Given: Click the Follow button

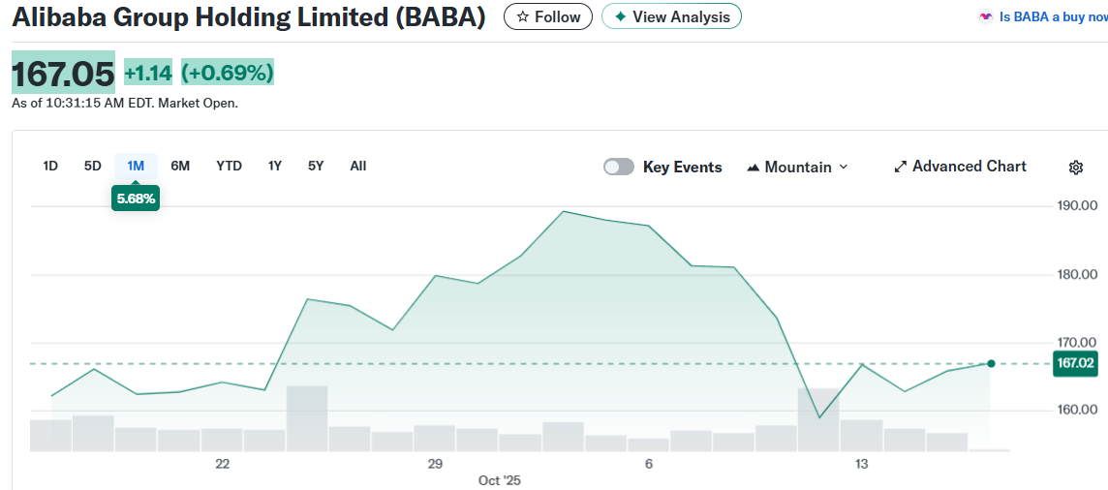Looking at the screenshot, I should pos(548,16).
